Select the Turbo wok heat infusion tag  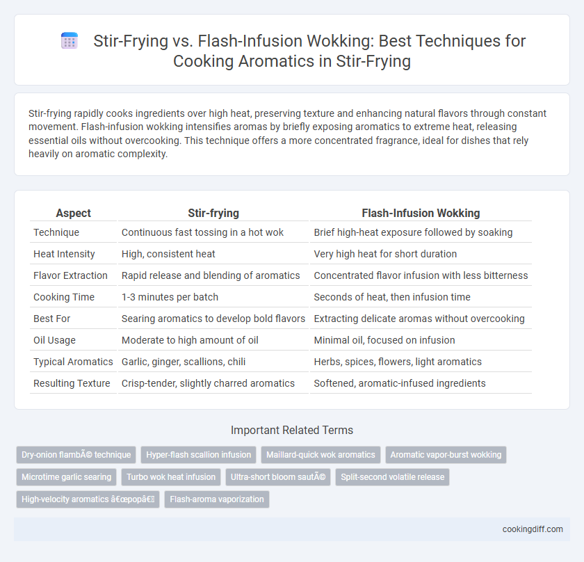coord(171,477)
